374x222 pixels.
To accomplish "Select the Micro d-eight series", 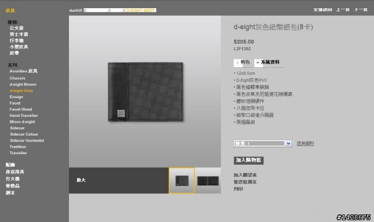I will pos(22,122).
